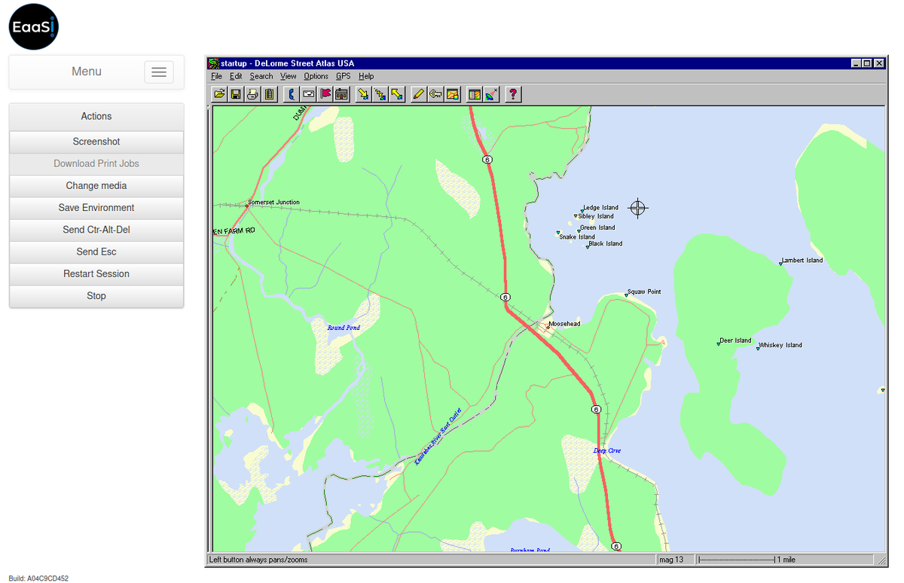This screenshot has width=904, height=583.
Task: Click the yellow down-right zoom arrow icon
Action: coord(363,94)
